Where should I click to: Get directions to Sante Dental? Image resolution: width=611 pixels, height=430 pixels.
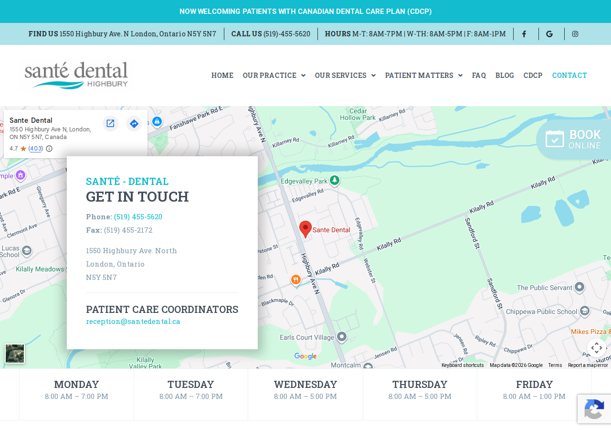pyautogui.click(x=134, y=124)
